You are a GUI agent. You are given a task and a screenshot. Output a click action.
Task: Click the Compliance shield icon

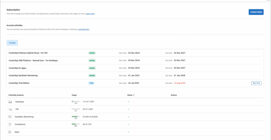[x=10, y=124]
